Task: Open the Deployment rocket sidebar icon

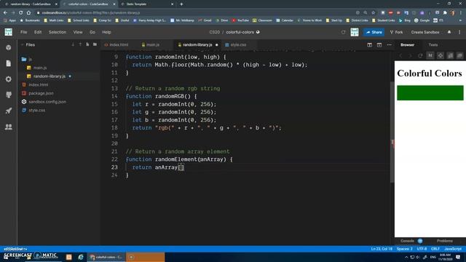Action: pos(8,111)
